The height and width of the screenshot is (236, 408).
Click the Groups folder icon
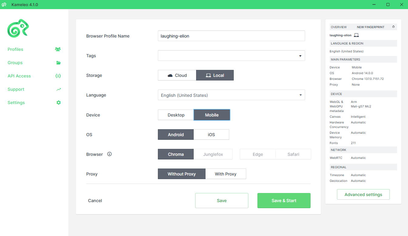point(59,63)
